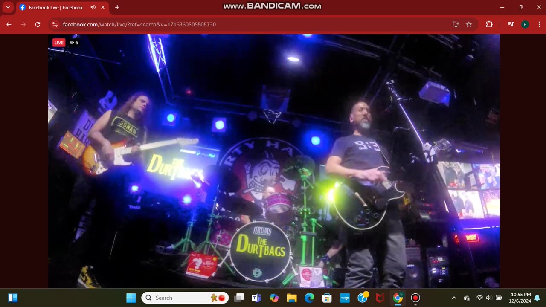This screenshot has height=307, width=546.
Task: Select the Facebook Live tab
Action: point(62,7)
